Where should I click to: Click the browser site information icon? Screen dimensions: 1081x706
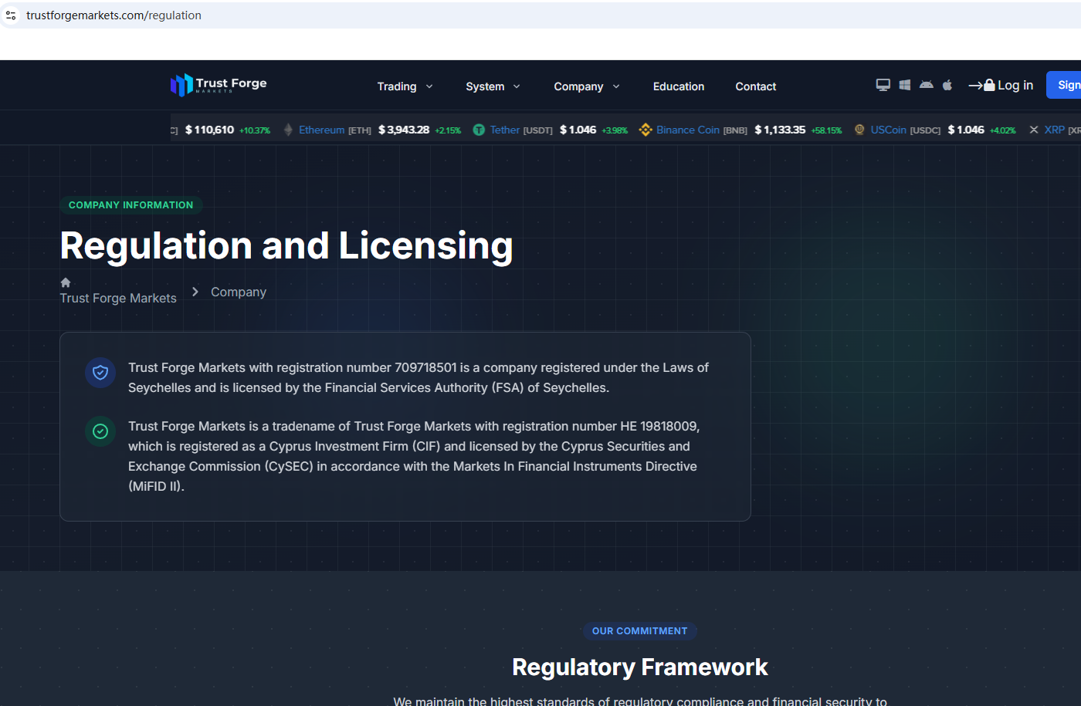(x=11, y=15)
